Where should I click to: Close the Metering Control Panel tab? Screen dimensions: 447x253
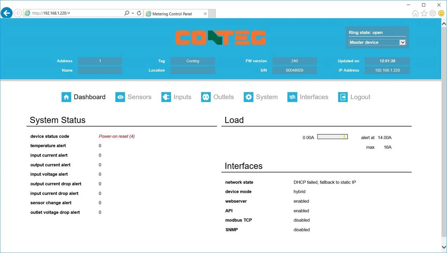click(x=205, y=14)
